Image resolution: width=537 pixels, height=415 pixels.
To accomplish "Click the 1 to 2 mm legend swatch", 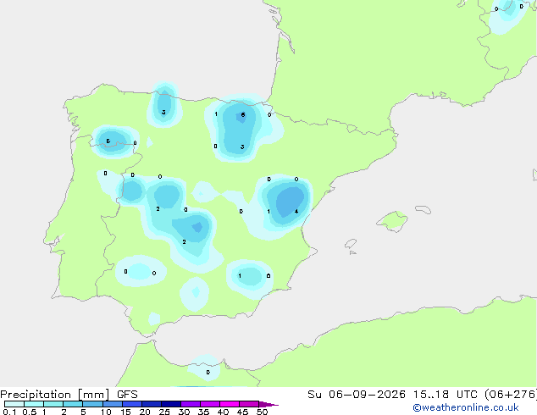I will [53, 404].
